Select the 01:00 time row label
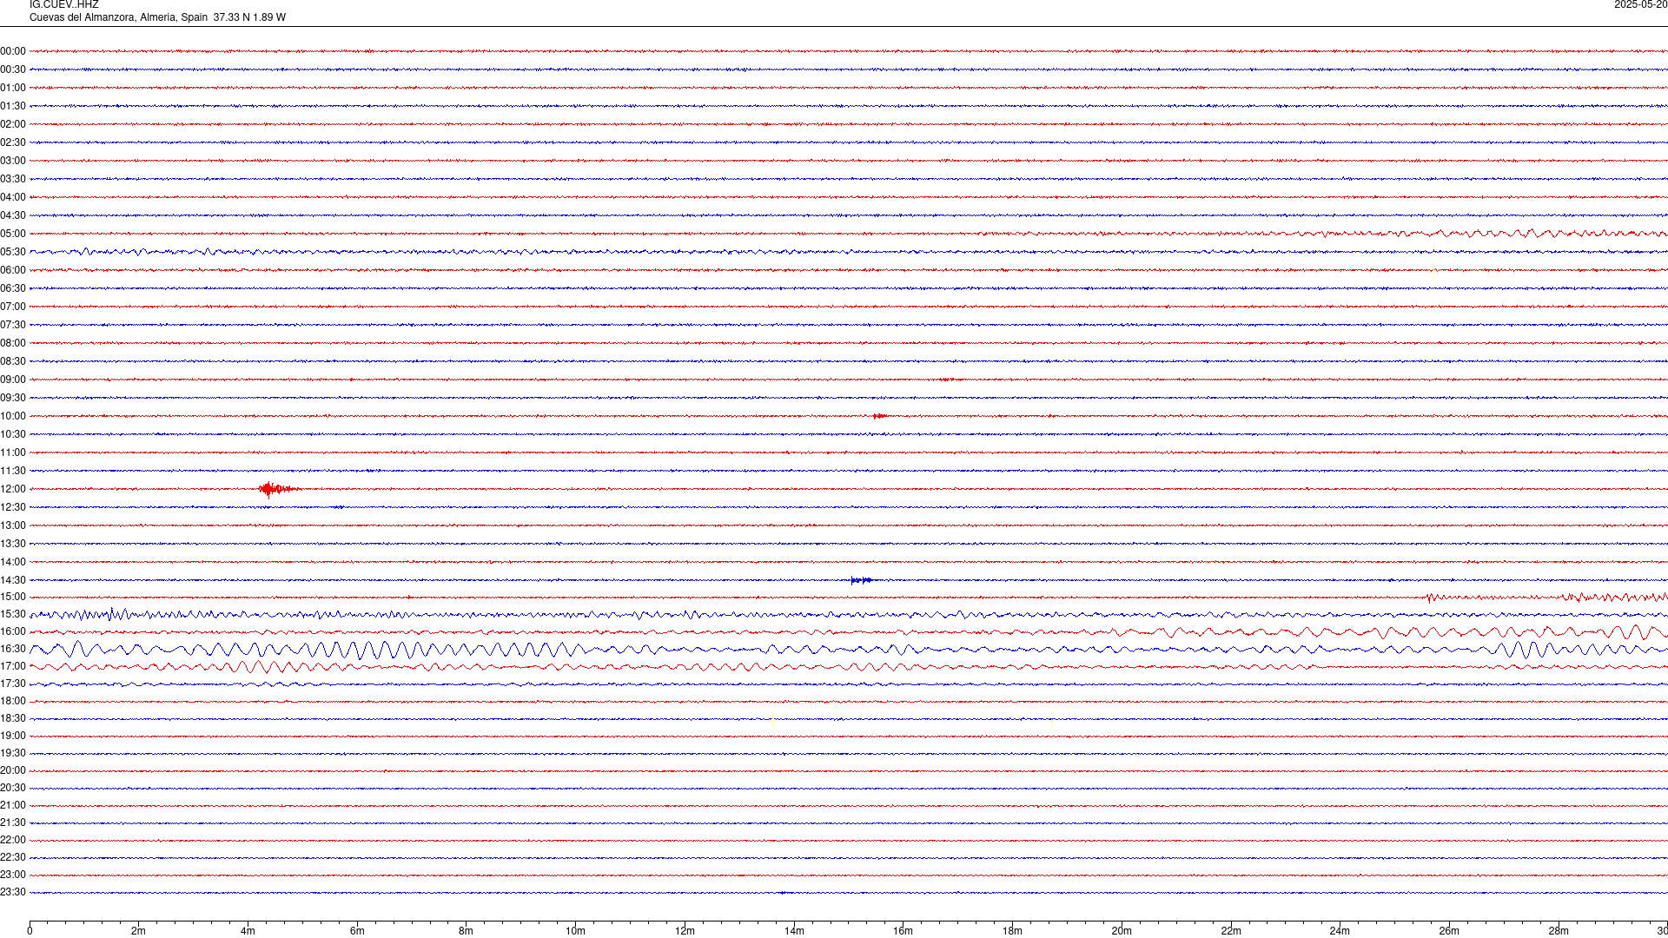The image size is (1668, 938). pyautogui.click(x=13, y=88)
